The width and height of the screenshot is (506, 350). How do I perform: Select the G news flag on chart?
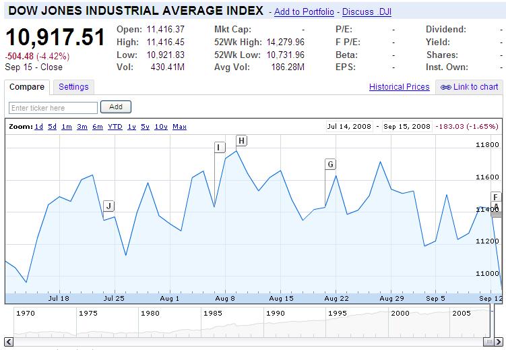[x=330, y=164]
